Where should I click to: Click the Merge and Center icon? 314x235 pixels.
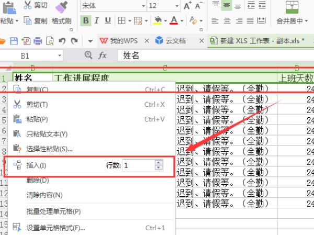292,7
